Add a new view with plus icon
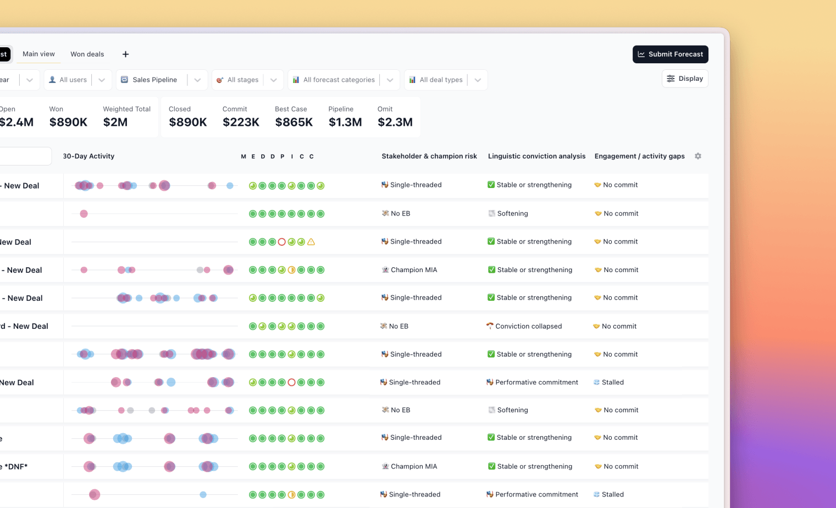836x508 pixels. (x=125, y=54)
